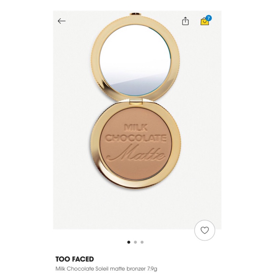Viewport: 273px width, 273px height.
Task: Tap the blue 7 badge on bag
Action: coord(209,18)
